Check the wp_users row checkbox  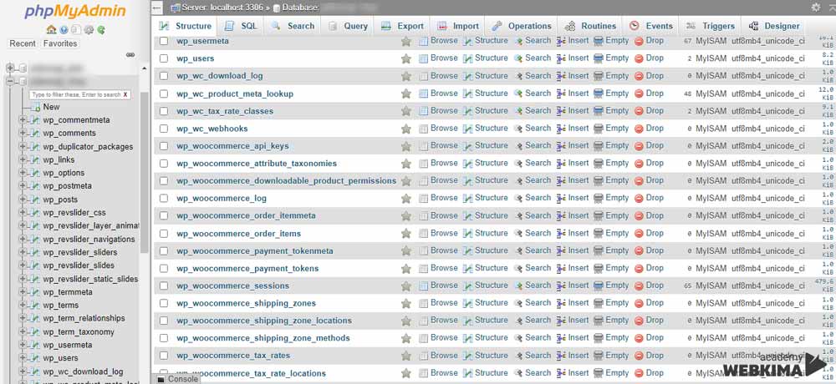(164, 58)
